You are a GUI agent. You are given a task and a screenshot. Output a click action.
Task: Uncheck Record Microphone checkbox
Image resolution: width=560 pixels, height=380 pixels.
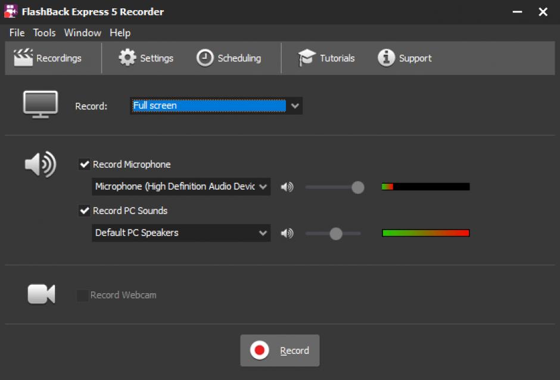click(84, 164)
